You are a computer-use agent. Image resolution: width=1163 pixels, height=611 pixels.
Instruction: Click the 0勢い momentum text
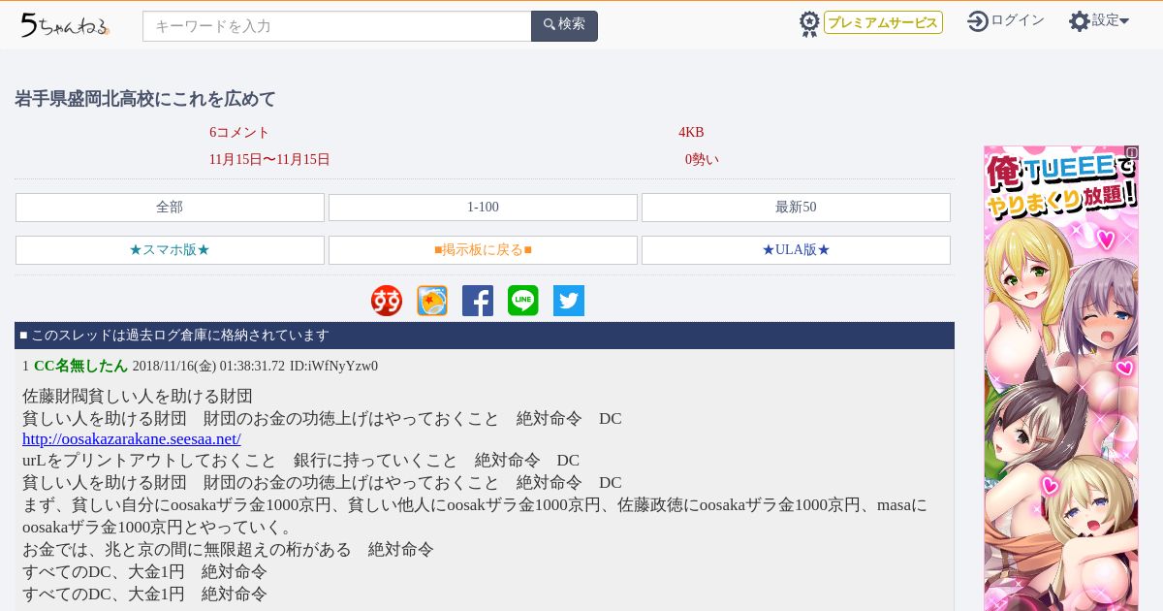click(702, 160)
